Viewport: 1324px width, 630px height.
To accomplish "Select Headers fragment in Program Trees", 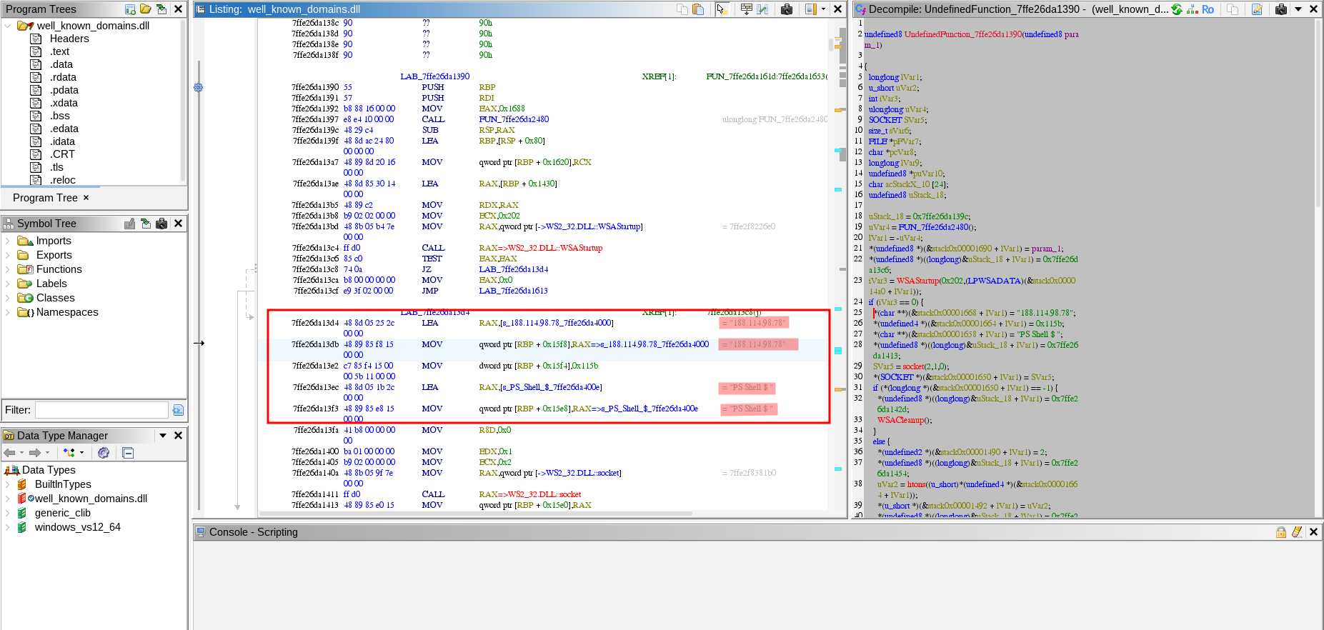I will point(69,39).
